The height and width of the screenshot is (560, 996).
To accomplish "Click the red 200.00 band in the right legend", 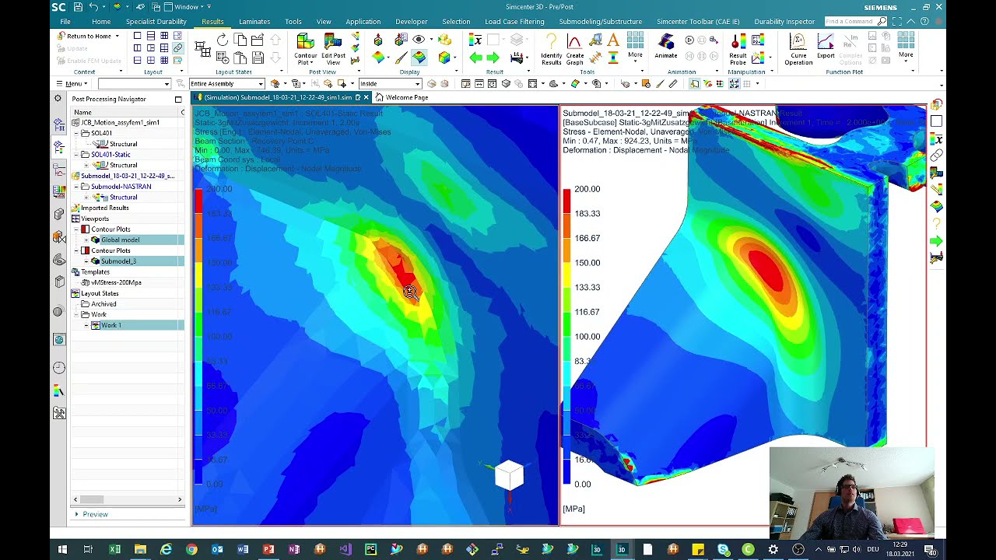I will tap(566, 201).
